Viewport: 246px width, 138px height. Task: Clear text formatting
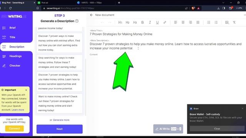[234, 22]
